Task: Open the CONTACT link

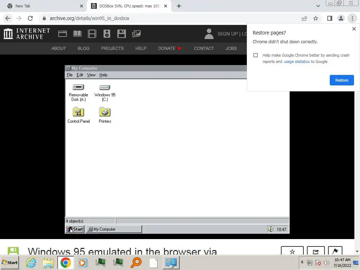Action: (204, 49)
